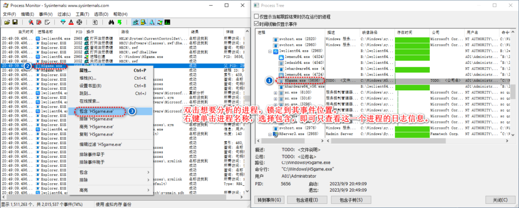The width and height of the screenshot is (519, 208).
Task: Click the 存在时间 column header in Process Tree
Action: tap(412, 33)
